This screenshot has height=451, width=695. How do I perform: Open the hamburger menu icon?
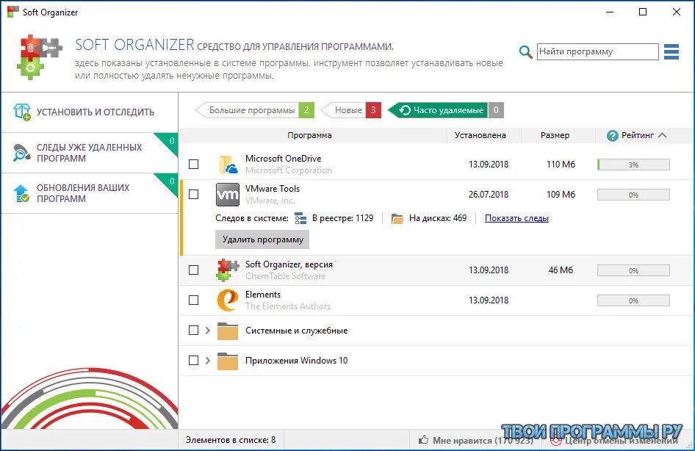click(x=671, y=52)
